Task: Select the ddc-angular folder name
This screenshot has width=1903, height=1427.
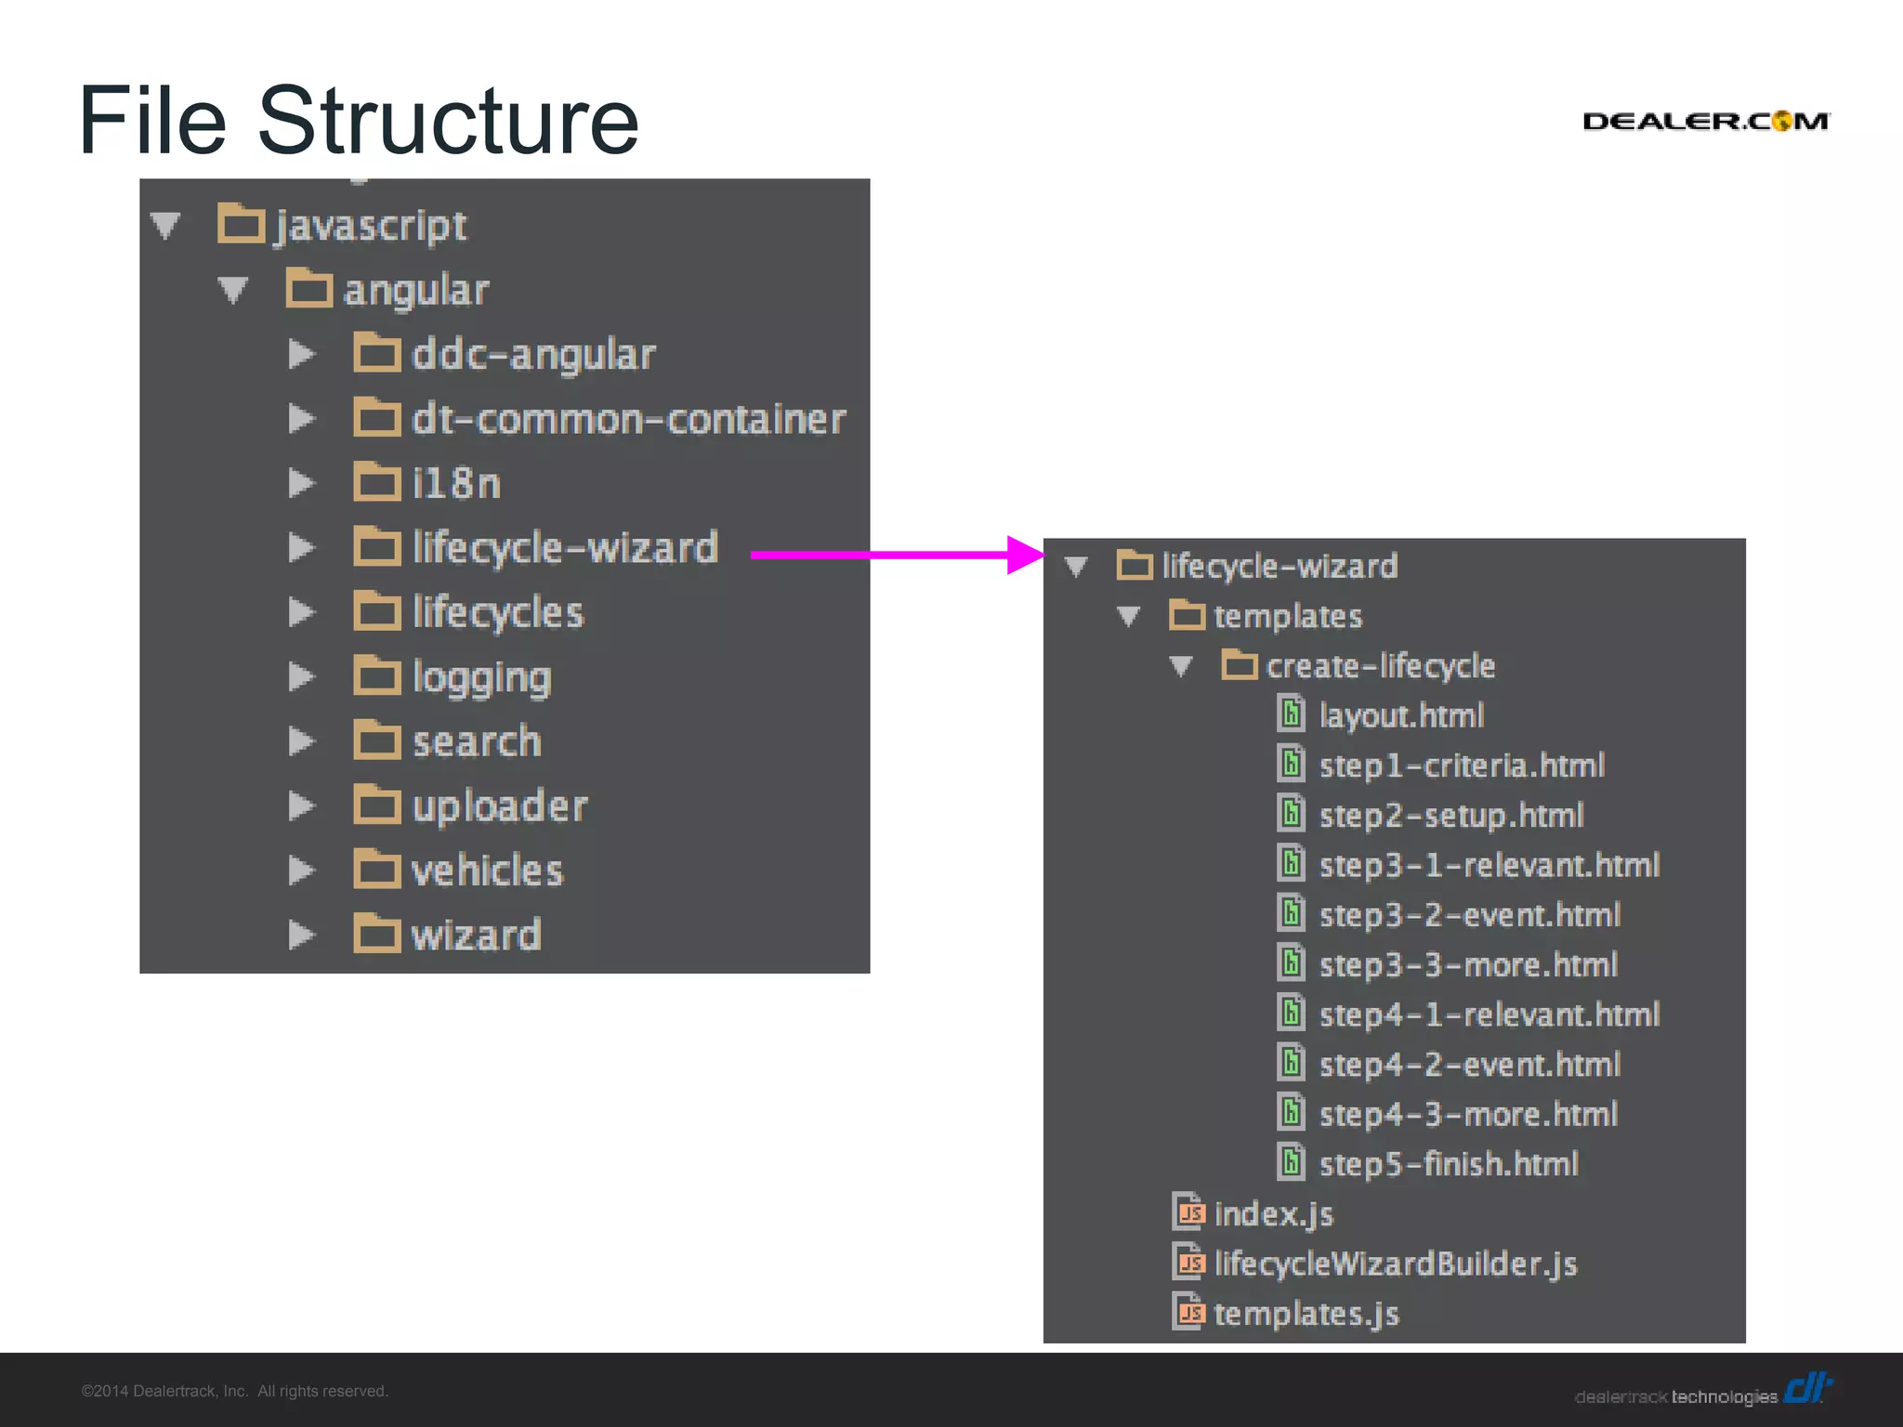Action: pos(534,355)
